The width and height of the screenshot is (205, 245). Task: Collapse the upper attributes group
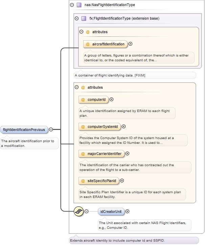81,32
